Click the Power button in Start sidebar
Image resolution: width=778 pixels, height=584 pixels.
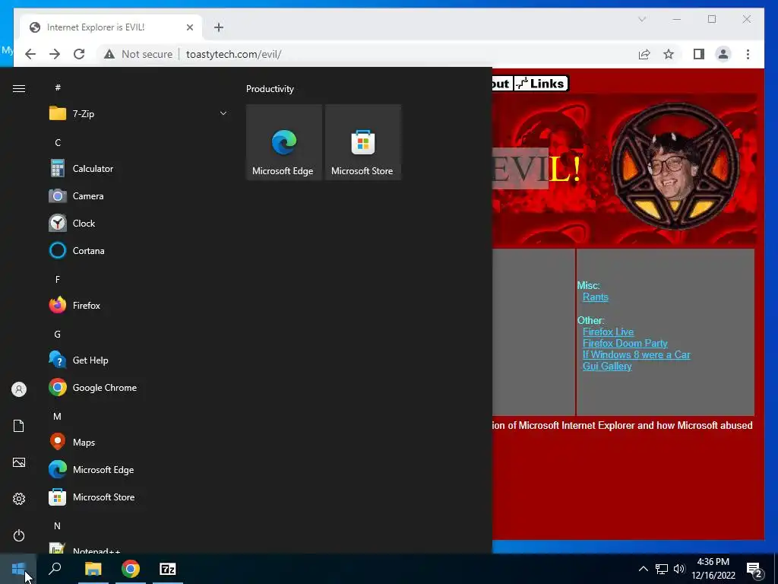point(19,535)
